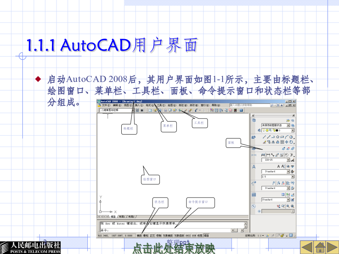Select the Polygon tool in the panel
Image resolution: width=339 pixels, height=254 pixels.
pos(278,137)
